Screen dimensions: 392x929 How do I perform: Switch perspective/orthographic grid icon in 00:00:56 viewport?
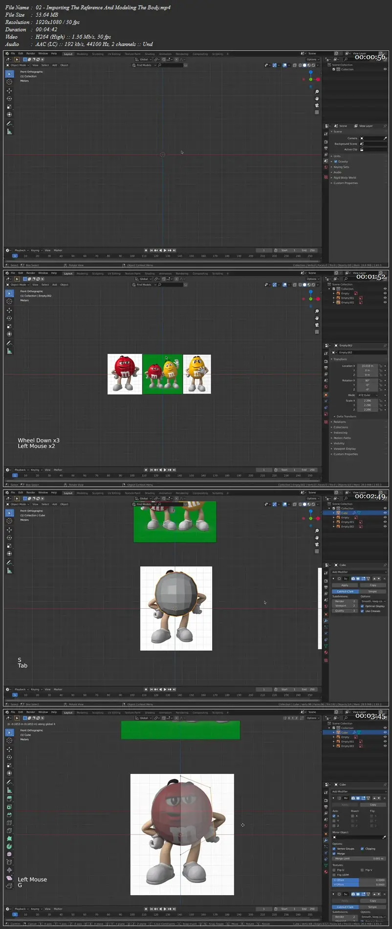[x=317, y=112]
